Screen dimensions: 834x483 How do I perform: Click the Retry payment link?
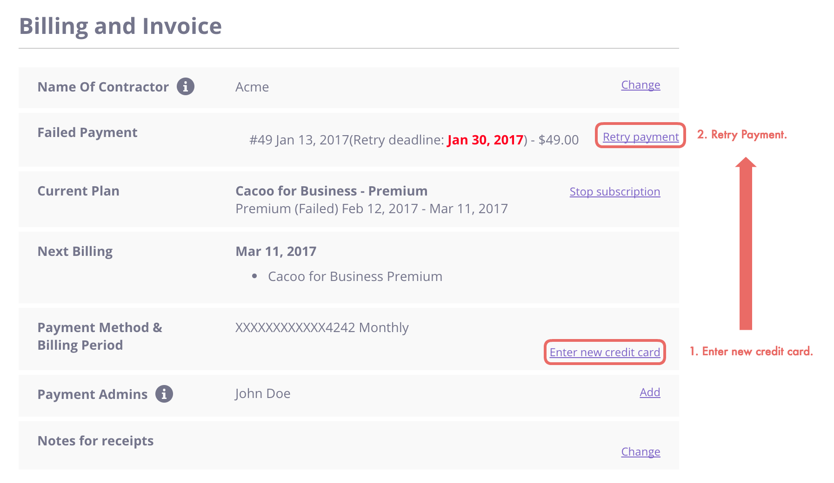tap(641, 137)
